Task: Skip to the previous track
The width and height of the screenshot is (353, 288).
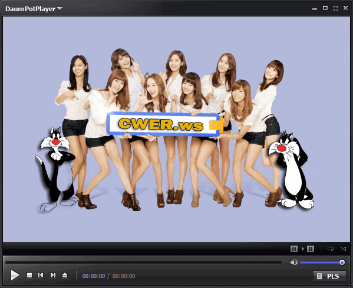Action: 41,275
